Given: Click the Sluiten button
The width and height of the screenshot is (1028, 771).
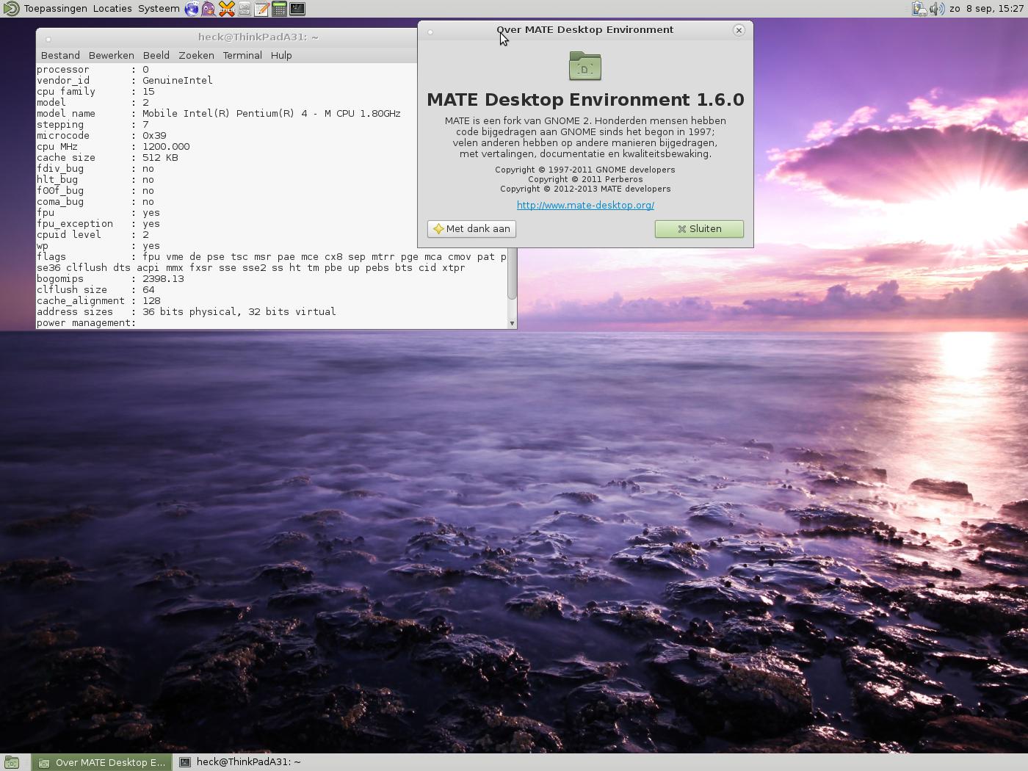Looking at the screenshot, I should click(699, 229).
